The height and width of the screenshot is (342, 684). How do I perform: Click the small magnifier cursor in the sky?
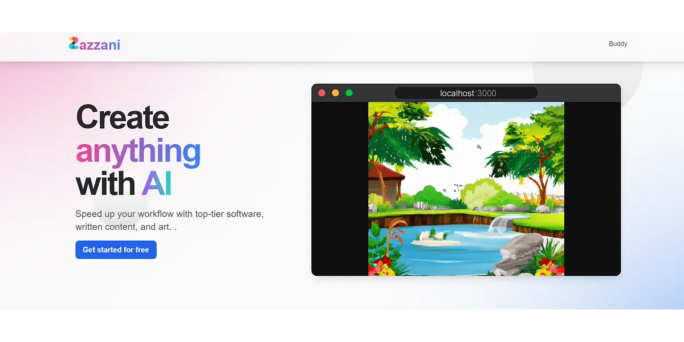(479, 147)
